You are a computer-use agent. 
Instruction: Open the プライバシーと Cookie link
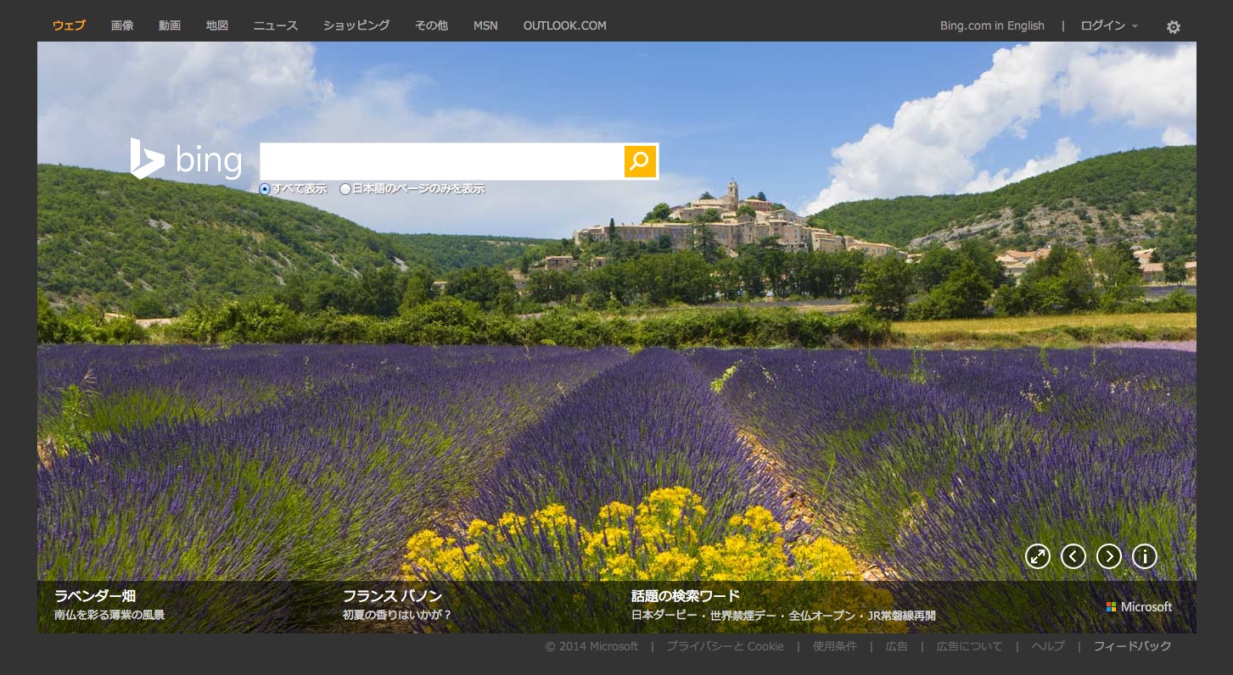pos(725,646)
